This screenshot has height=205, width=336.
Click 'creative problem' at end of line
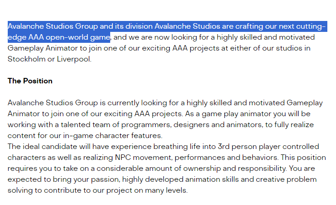point(286,179)
